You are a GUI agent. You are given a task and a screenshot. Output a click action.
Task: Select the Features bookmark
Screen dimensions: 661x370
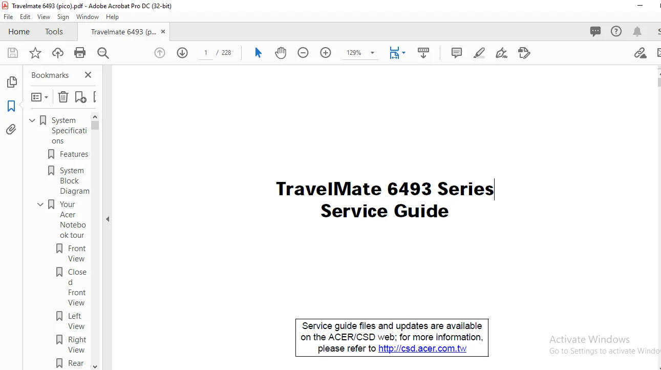click(x=74, y=154)
